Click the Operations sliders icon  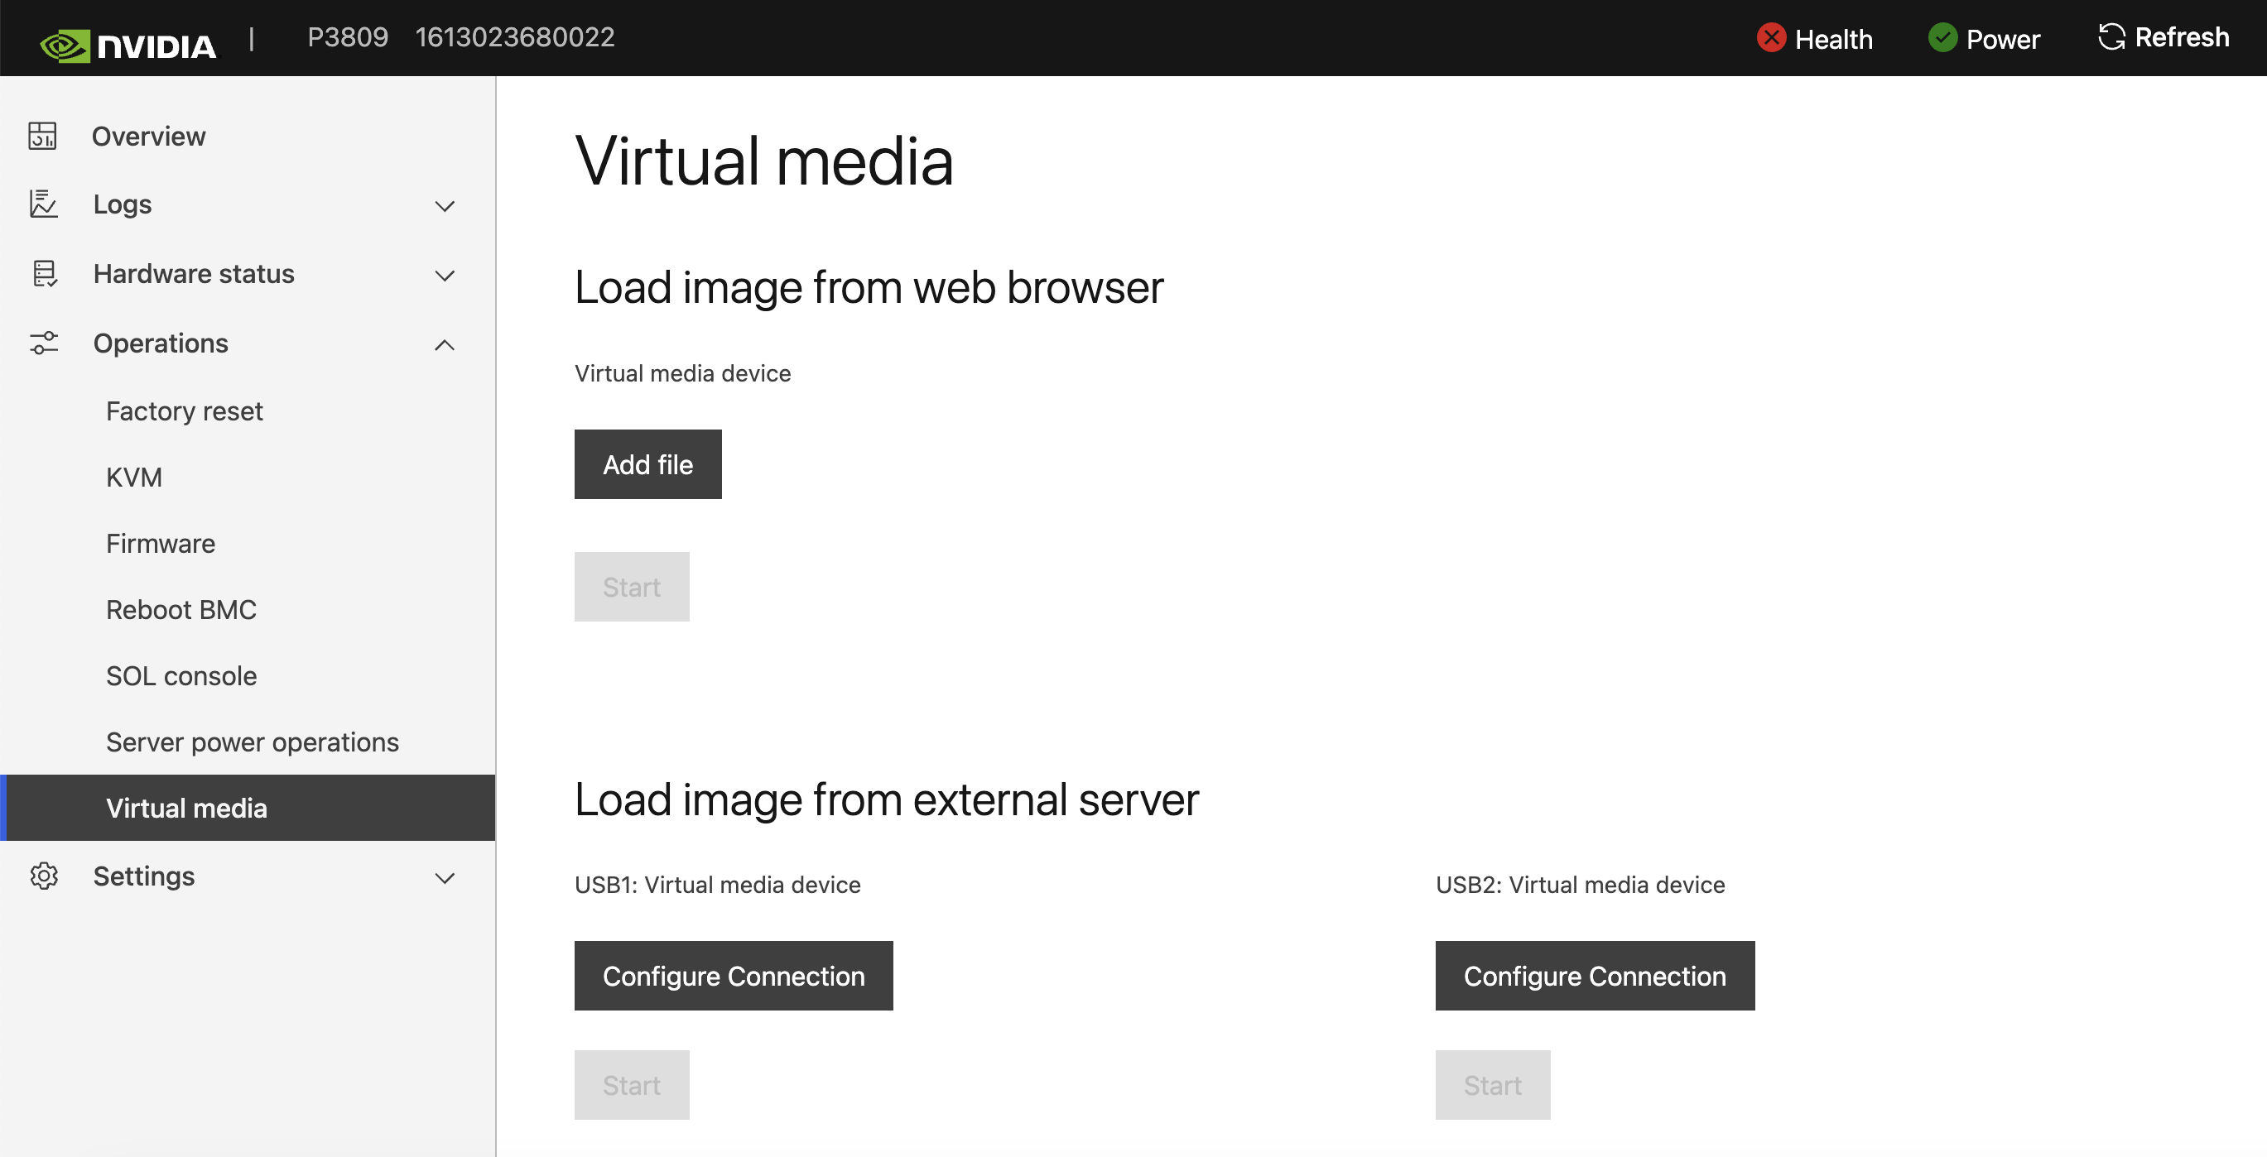coord(43,343)
